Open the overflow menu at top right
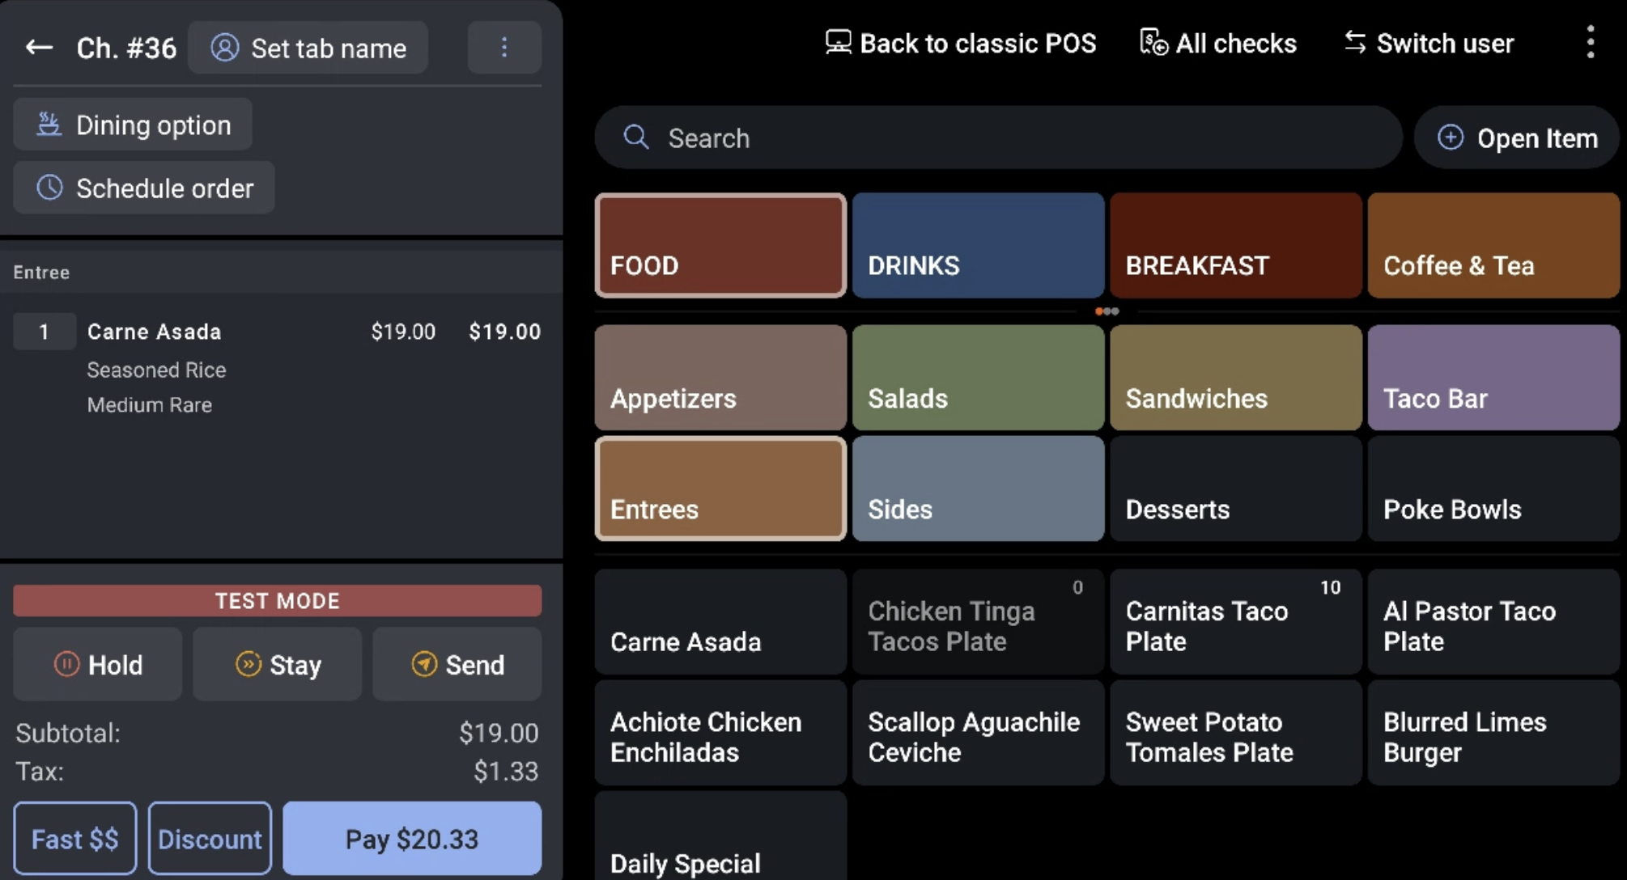1627x880 pixels. (x=1590, y=43)
